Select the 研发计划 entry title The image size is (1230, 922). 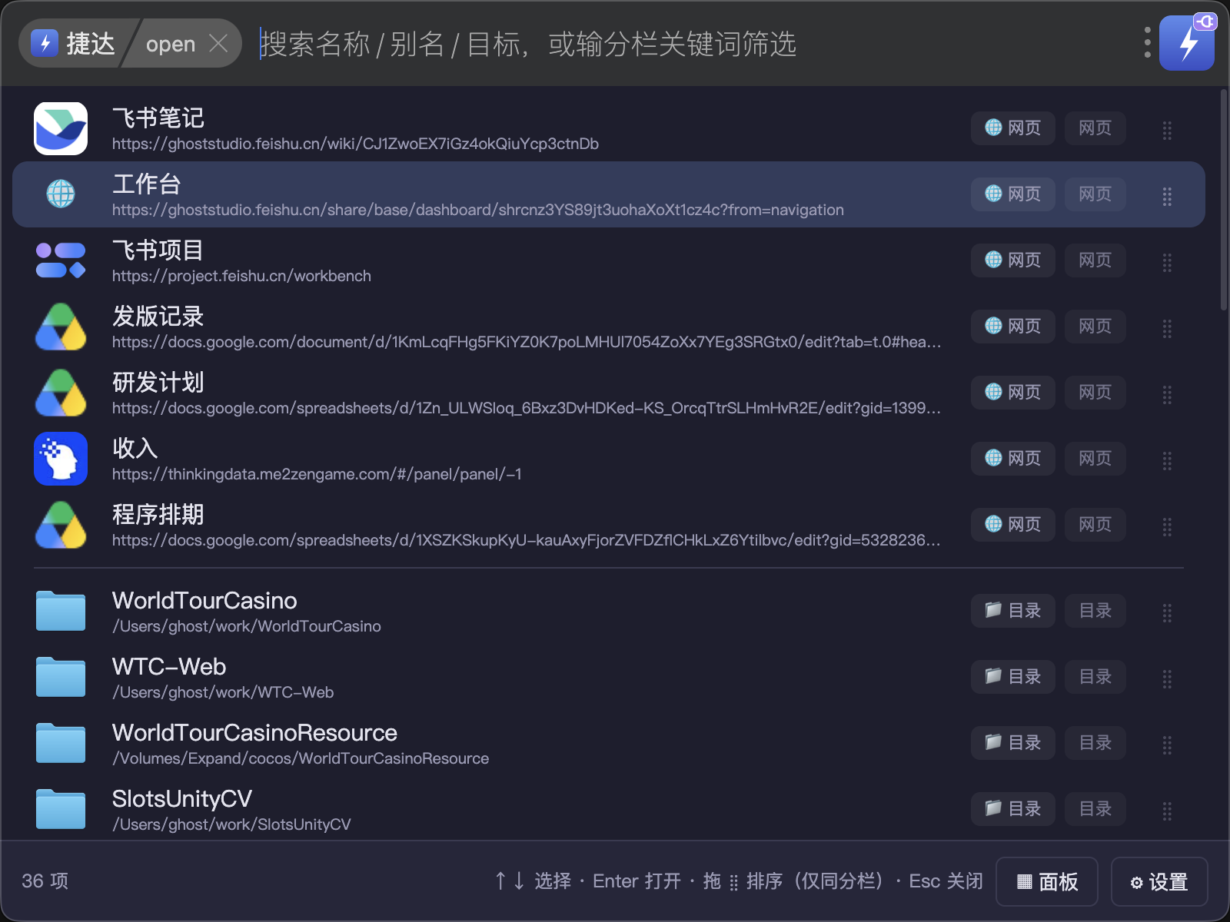click(x=158, y=382)
